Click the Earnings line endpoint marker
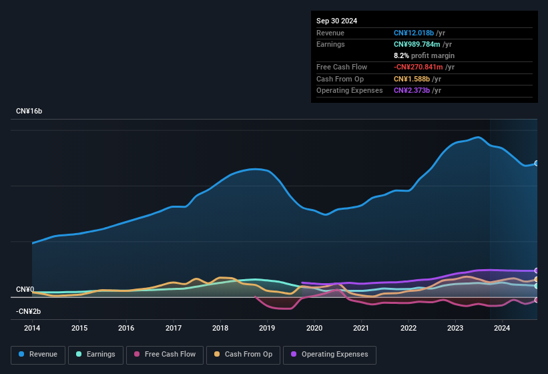548x374 pixels. tap(537, 286)
